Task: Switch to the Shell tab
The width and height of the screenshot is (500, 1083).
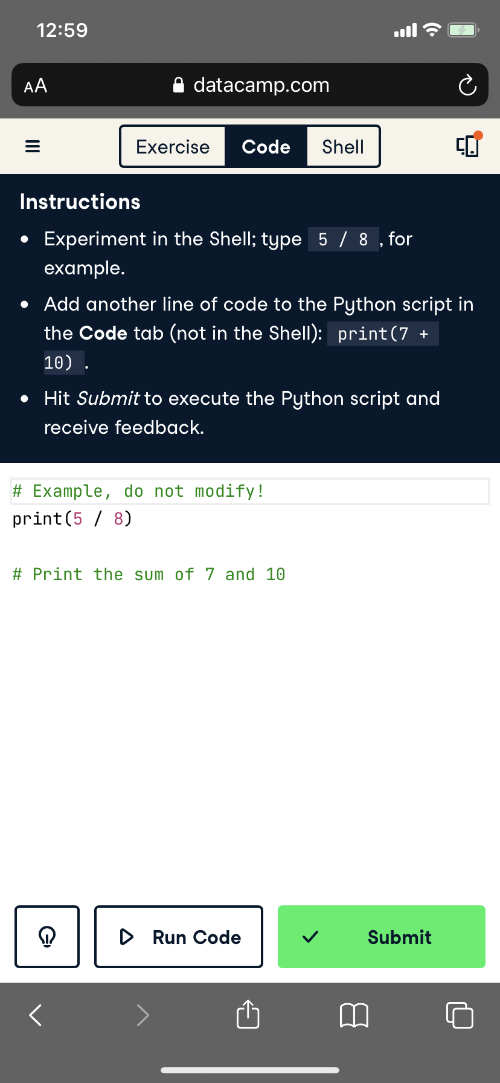Action: click(343, 147)
